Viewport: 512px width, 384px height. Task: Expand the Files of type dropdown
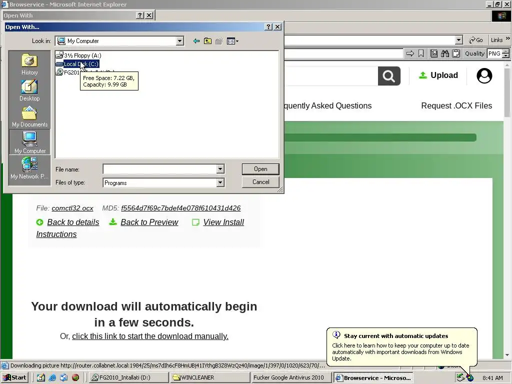point(220,182)
